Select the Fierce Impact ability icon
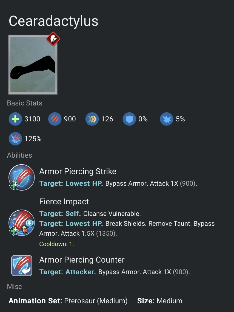The width and height of the screenshot is (234, 312). pyautogui.click(x=21, y=223)
